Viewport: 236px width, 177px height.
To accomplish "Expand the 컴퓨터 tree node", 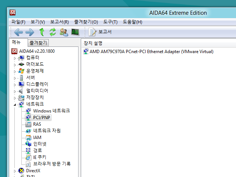I will tap(15, 58).
